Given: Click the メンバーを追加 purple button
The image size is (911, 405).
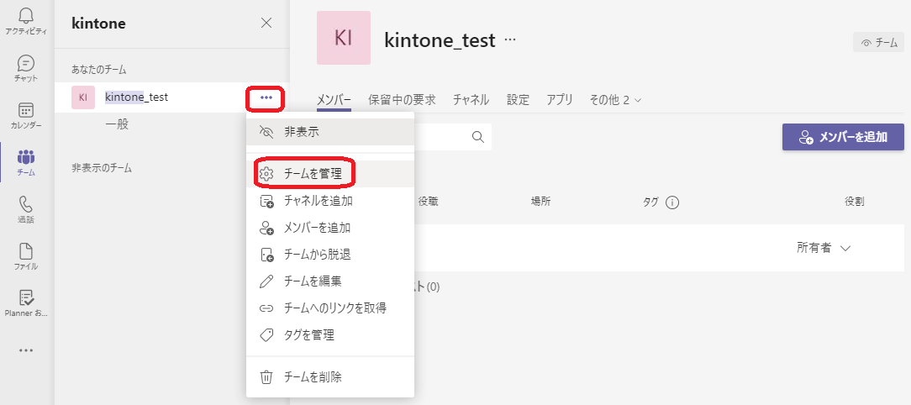Looking at the screenshot, I should click(843, 137).
